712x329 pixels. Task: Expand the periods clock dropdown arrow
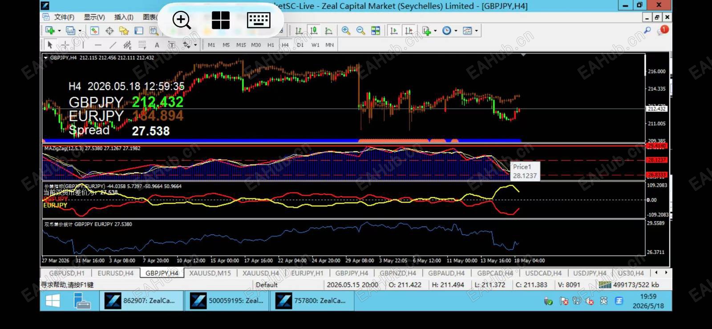point(456,31)
